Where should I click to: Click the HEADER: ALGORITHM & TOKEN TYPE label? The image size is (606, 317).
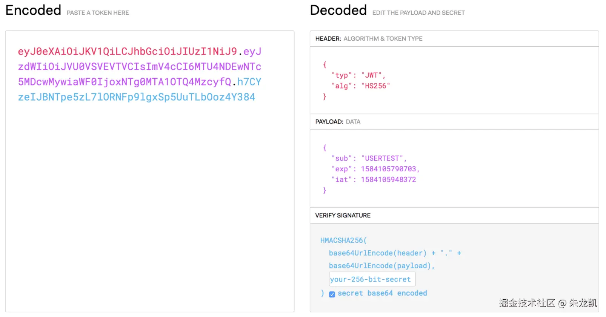369,39
